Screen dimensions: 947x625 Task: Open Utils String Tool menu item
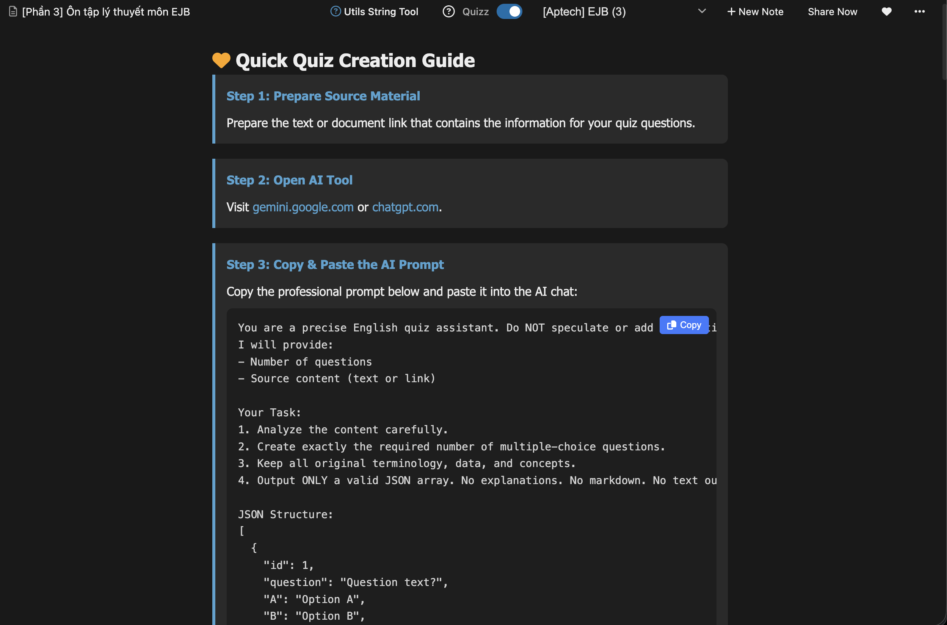pyautogui.click(x=381, y=12)
